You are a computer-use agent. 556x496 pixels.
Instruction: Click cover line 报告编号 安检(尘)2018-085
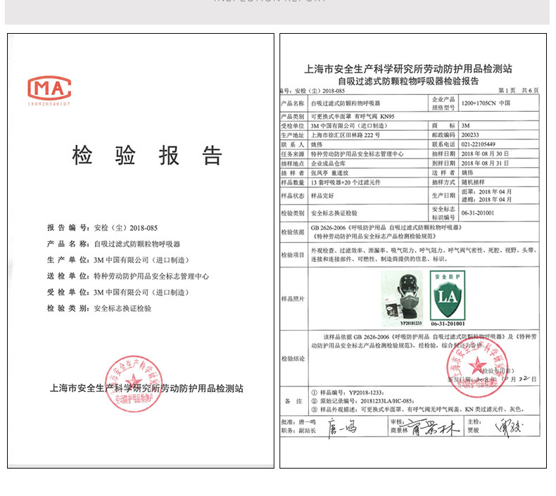click(102, 228)
